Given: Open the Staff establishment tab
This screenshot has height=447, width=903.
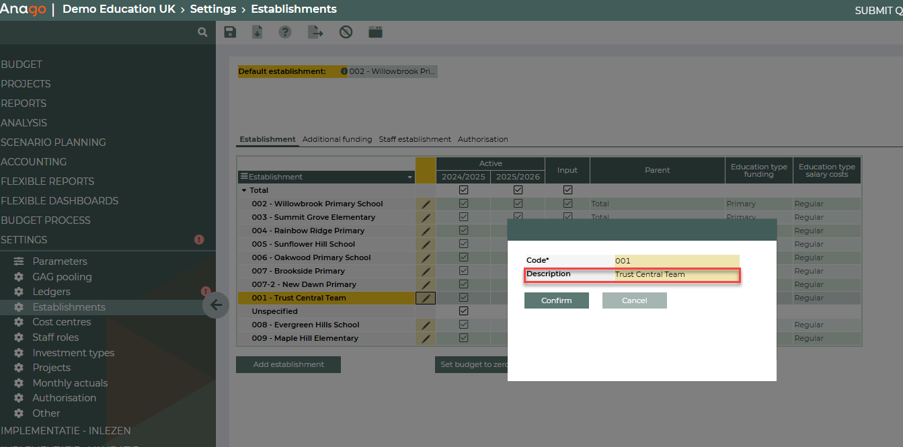Looking at the screenshot, I should (414, 139).
